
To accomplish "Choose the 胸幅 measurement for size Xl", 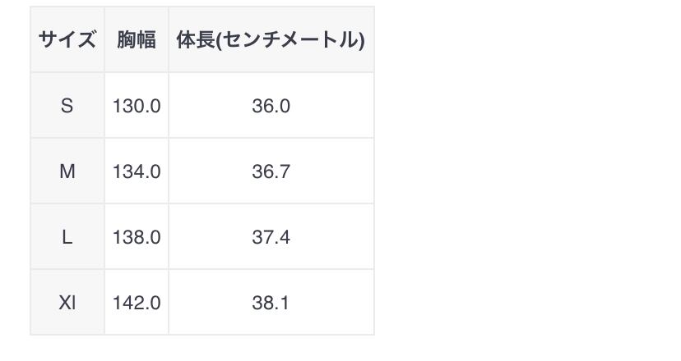I will (137, 303).
